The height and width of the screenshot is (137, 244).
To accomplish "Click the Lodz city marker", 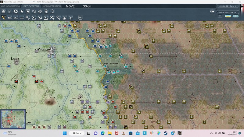I will click(x=16, y=62).
